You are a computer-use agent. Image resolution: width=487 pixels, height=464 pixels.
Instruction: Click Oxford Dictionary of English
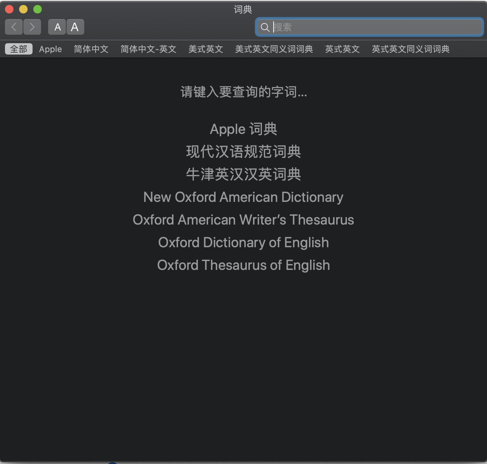pyautogui.click(x=243, y=242)
